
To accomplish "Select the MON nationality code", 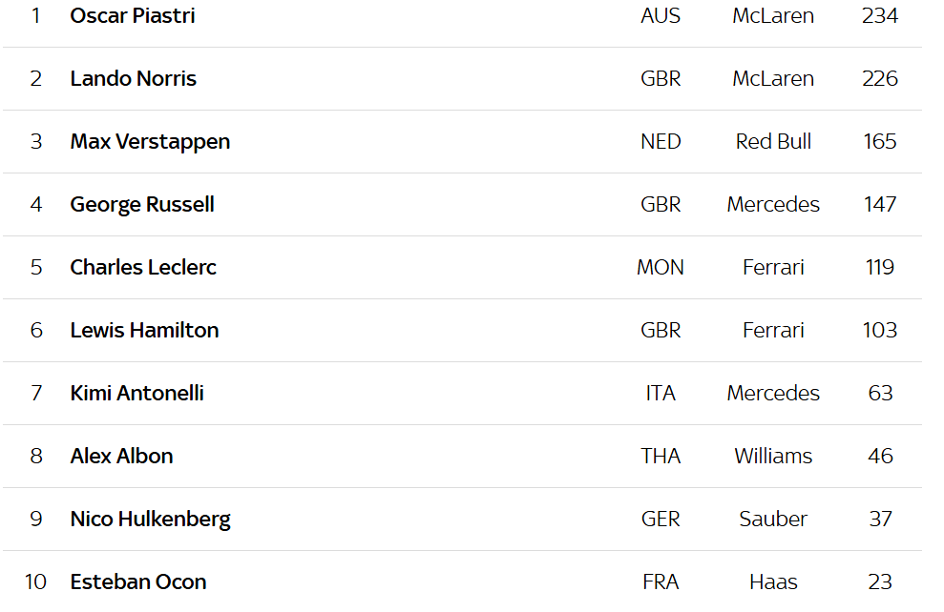I will click(x=661, y=268).
